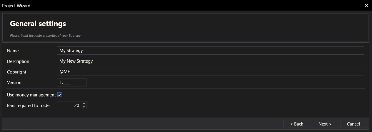Click the Description label
The image size is (372, 132).
[x=18, y=61]
